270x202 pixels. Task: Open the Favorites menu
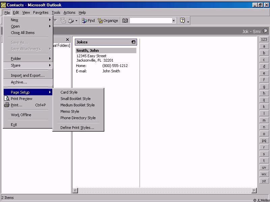click(x=40, y=12)
